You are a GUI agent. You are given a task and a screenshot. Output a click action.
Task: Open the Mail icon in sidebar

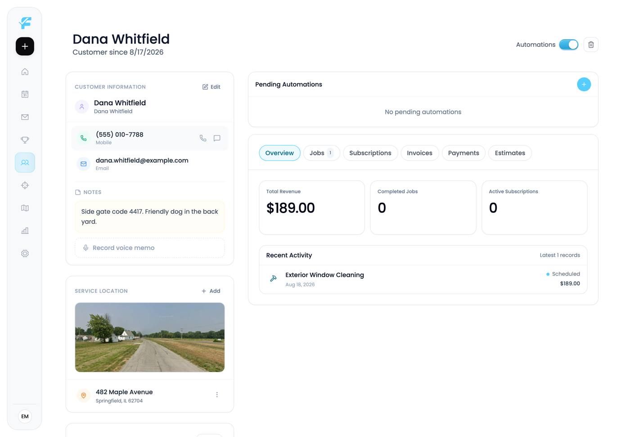click(25, 117)
